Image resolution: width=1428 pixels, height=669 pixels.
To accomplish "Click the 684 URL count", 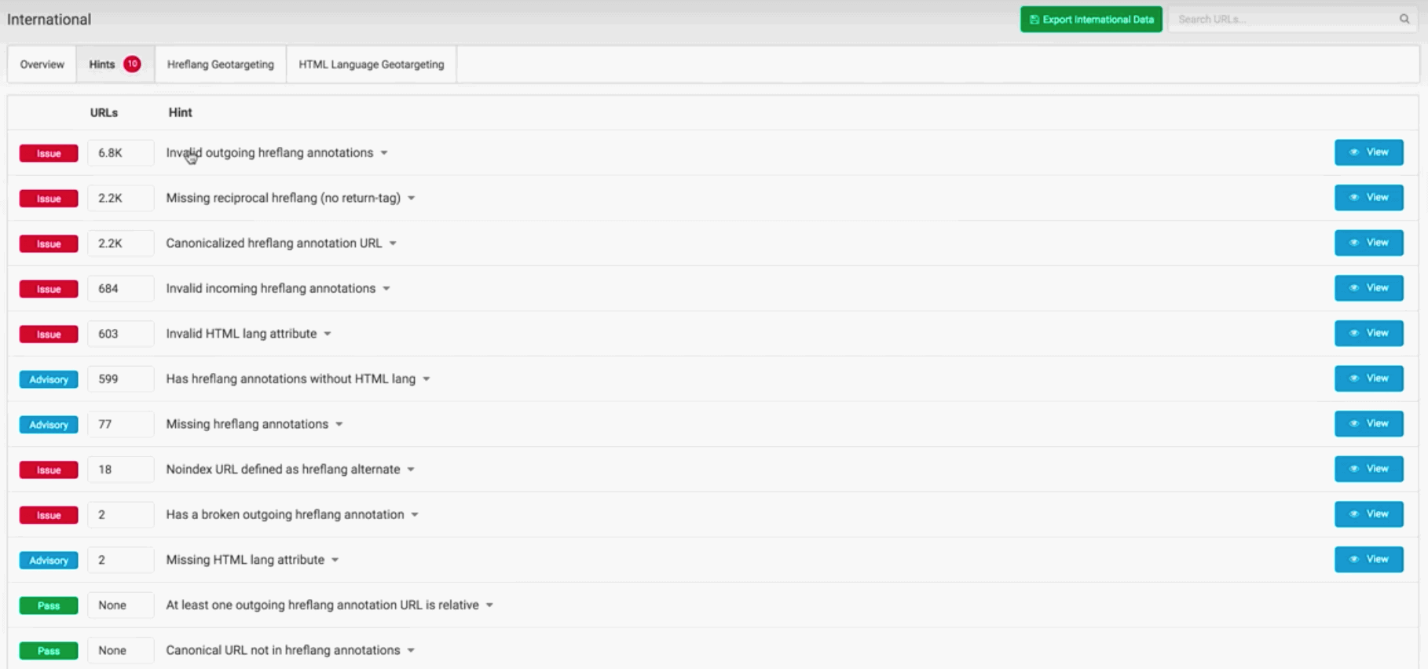I will click(x=120, y=289).
